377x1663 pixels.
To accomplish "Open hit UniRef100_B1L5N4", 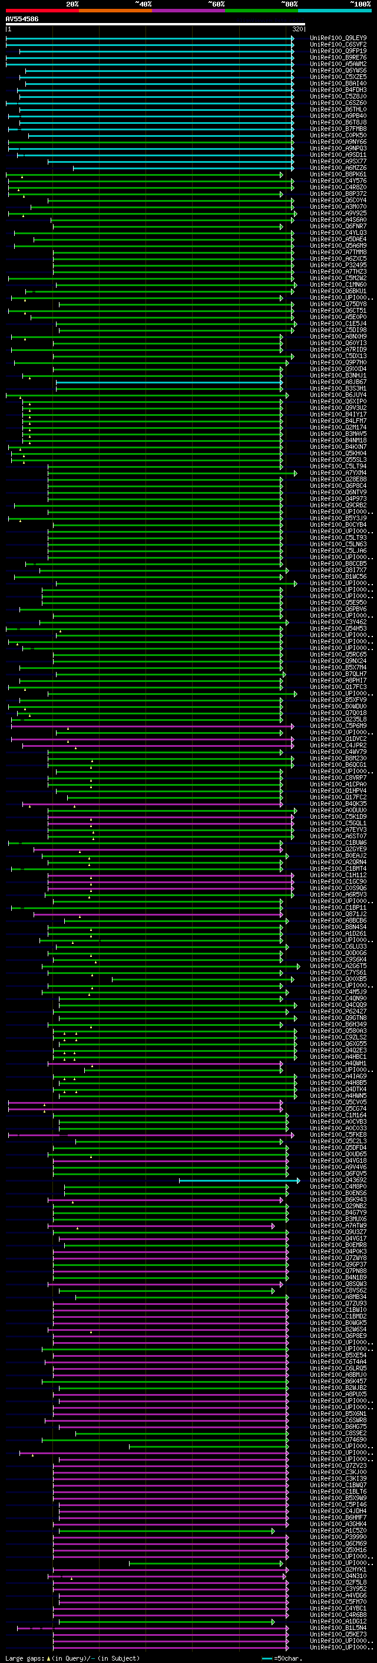I will pyautogui.click(x=338, y=1628).
